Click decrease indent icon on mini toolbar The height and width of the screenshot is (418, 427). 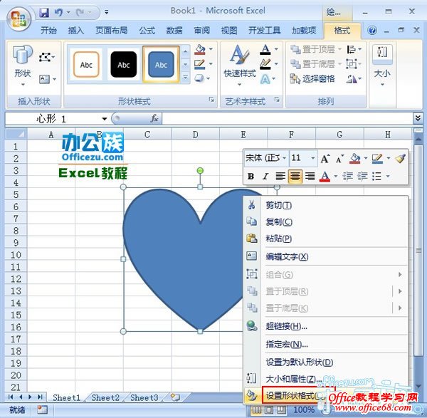pyautogui.click(x=347, y=177)
